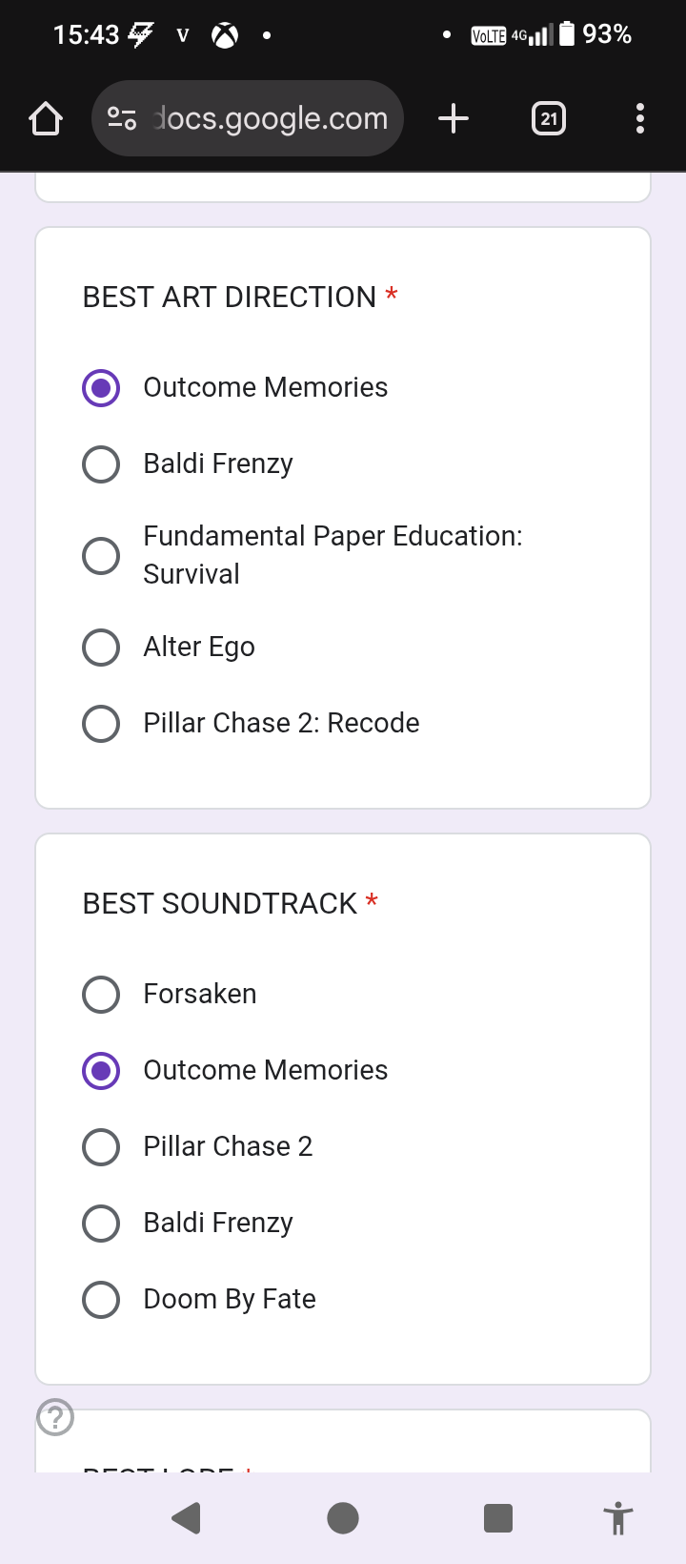Image resolution: width=686 pixels, height=1564 pixels.
Task: Tap the help question mark icon
Action: click(x=55, y=1417)
